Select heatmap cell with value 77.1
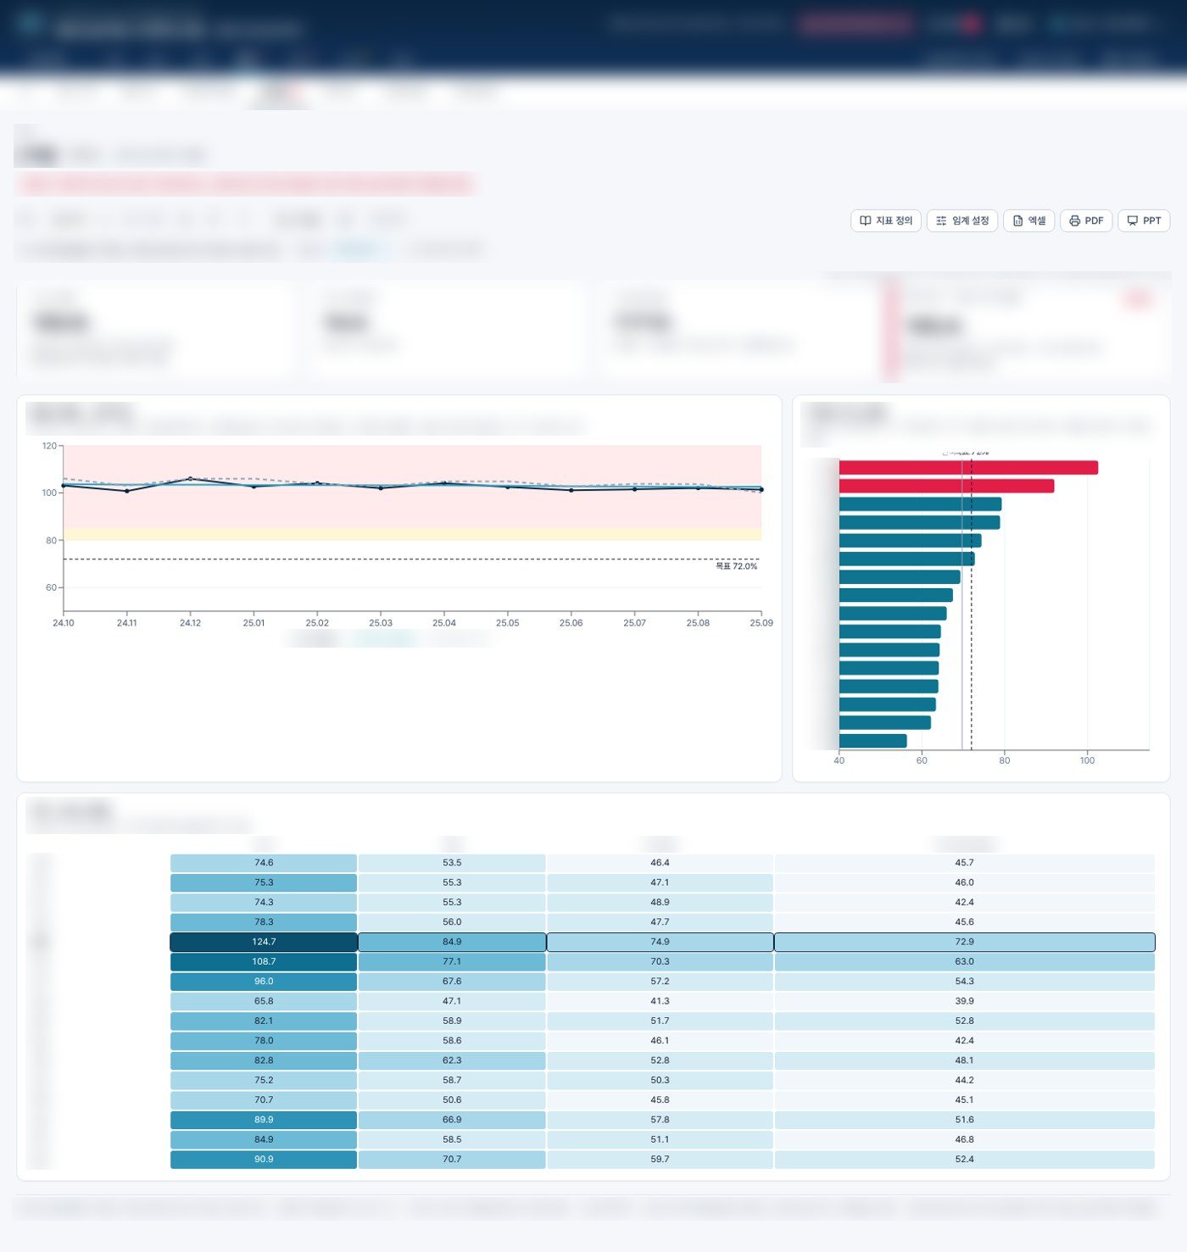The image size is (1187, 1252). coord(452,961)
